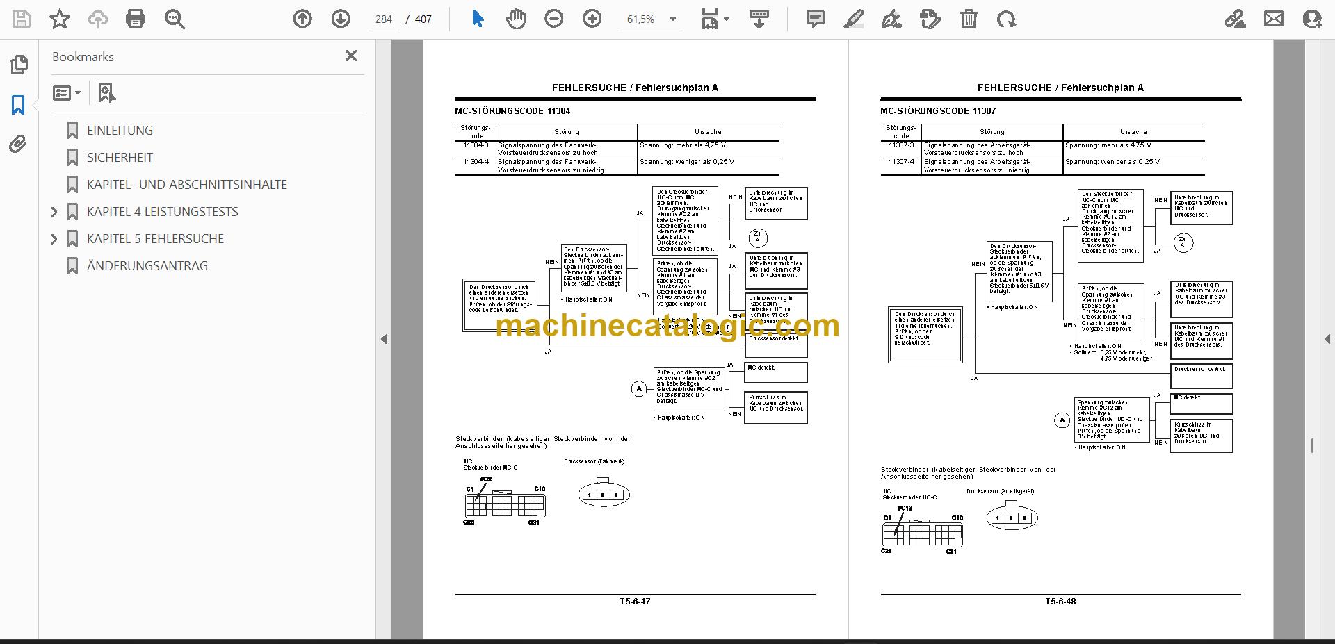
Task: Toggle the Bookmarks panel sidebar icon
Action: click(x=19, y=105)
